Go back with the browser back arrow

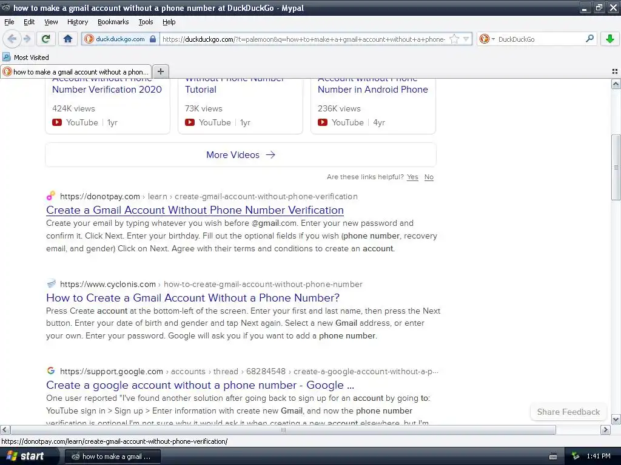pos(12,39)
